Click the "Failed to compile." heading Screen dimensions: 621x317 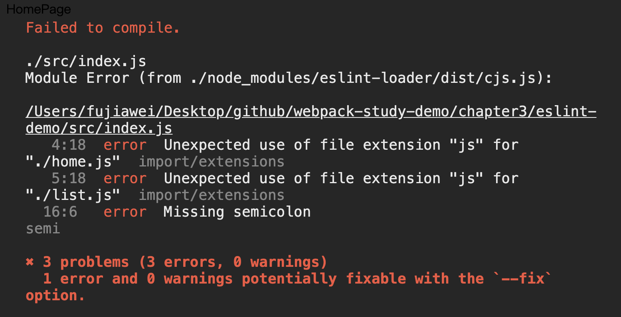point(103,28)
